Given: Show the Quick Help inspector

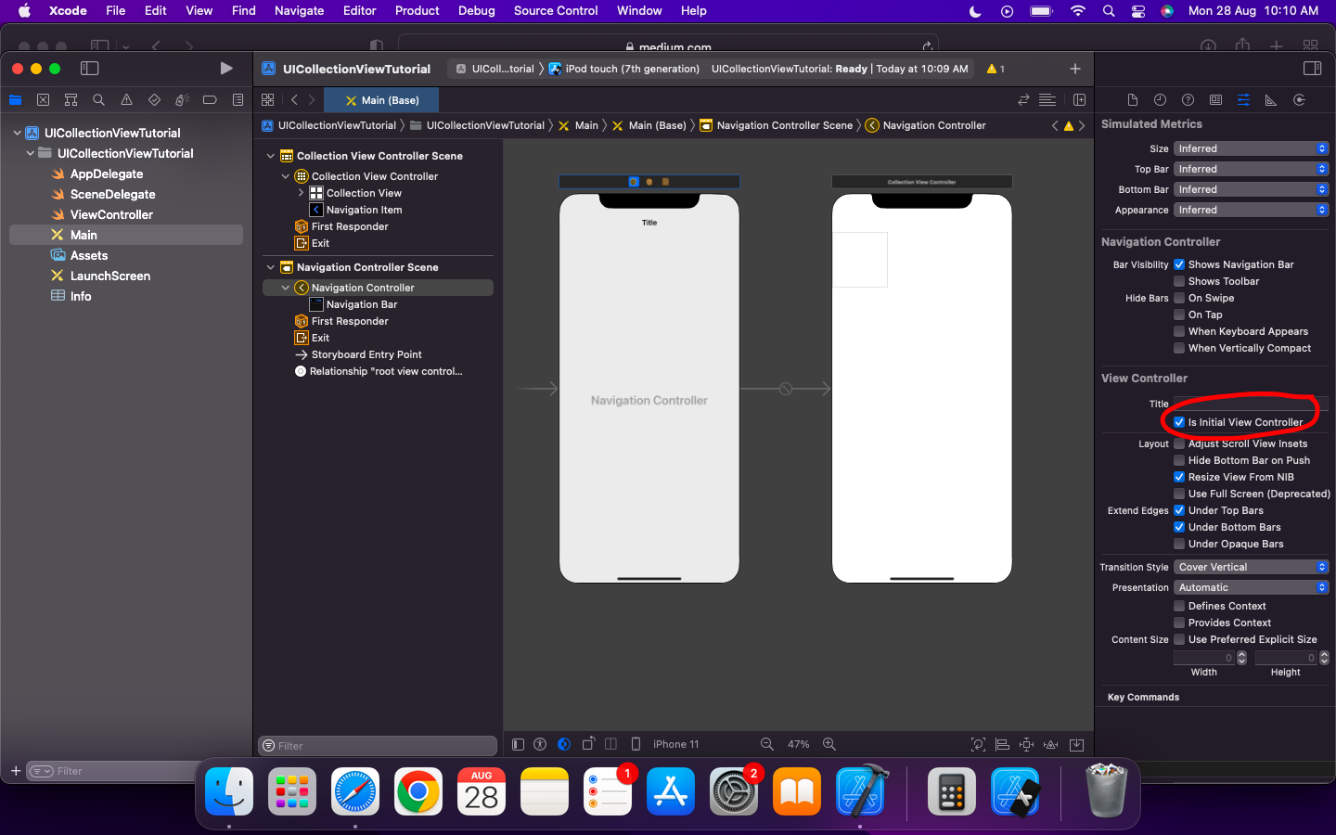Looking at the screenshot, I should pos(1188,100).
